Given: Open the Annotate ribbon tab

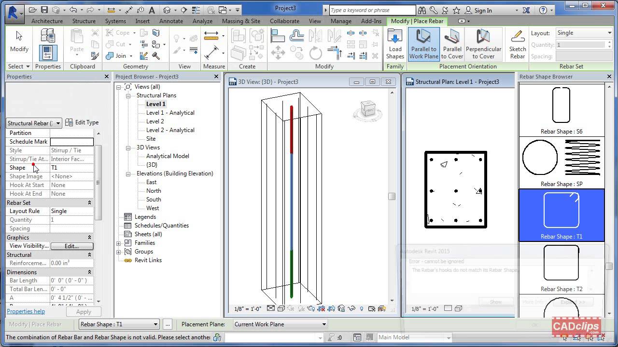Looking at the screenshot, I should pos(171,21).
